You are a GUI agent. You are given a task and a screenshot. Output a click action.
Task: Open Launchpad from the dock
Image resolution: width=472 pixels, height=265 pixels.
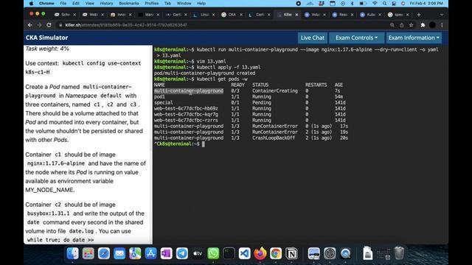coord(88,253)
